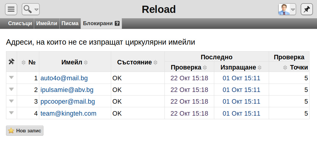Expand row actions for auto4o@mail.bg
Image resolution: width=317 pixels, height=142 pixels.
point(11,78)
